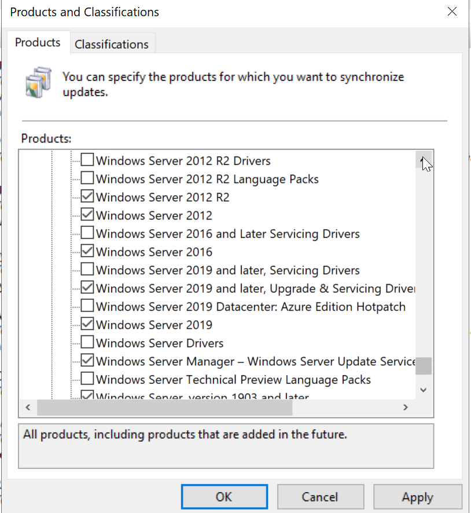Screen dimensions: 471x513
Task: Check Windows Server Technical Preview Language Packs
Action: point(87,379)
